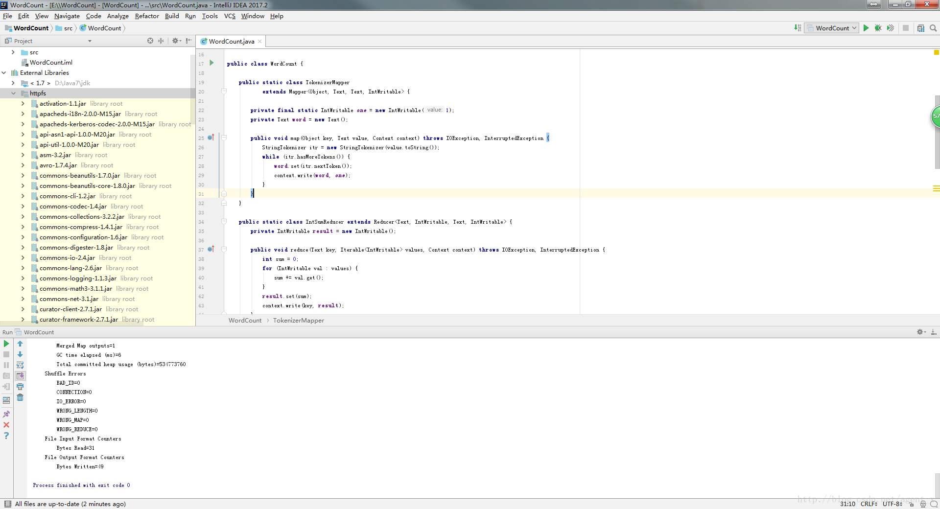Open Run panel help question mark
Image resolution: width=940 pixels, height=509 pixels.
point(6,436)
